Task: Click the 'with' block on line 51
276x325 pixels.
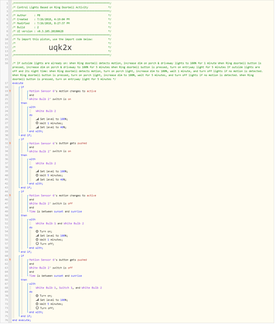Action: tap(32, 220)
